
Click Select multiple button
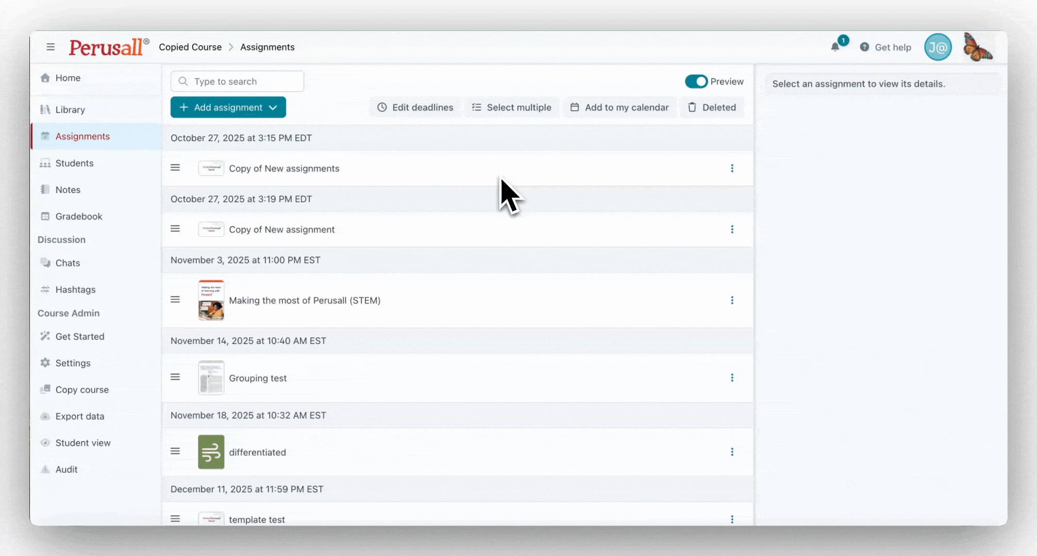pyautogui.click(x=512, y=107)
